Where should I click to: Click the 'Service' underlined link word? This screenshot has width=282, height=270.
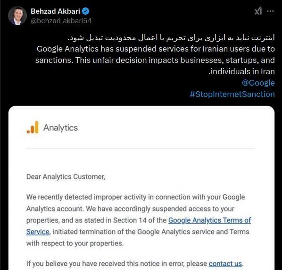tap(38, 232)
